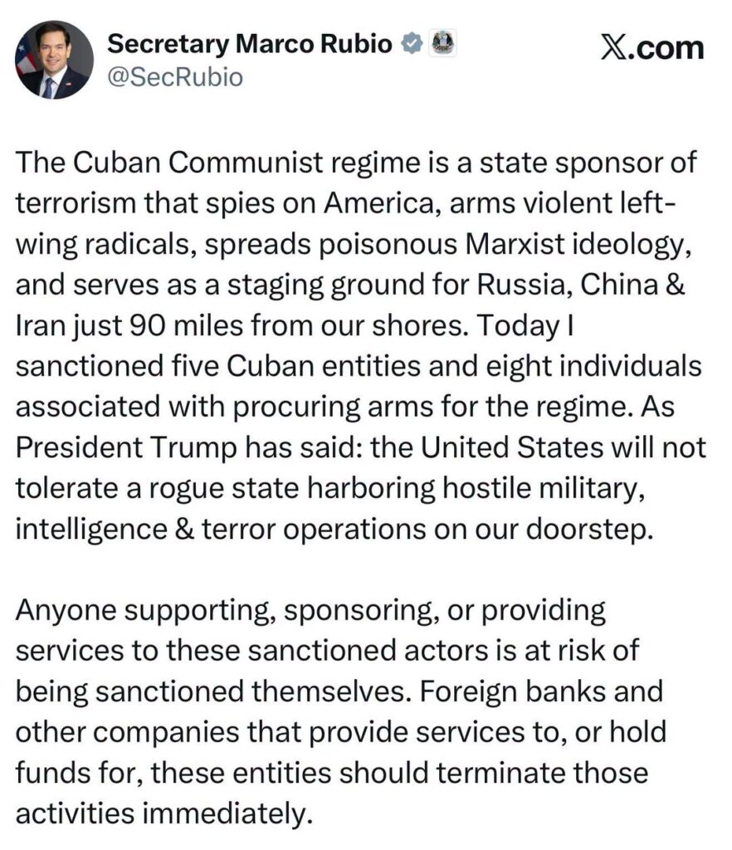732x850 pixels.
Task: Open the Secretary Marco Rubio display name
Action: [x=250, y=44]
